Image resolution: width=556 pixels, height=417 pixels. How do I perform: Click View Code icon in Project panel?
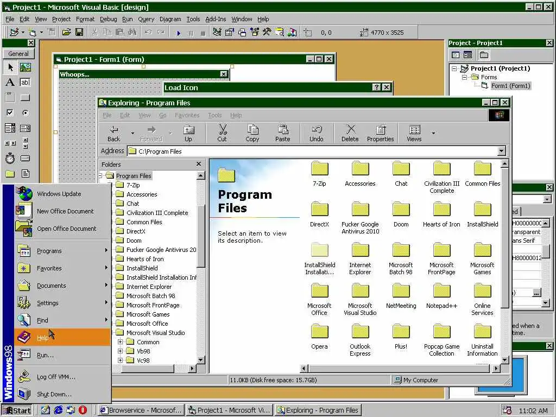[456, 55]
